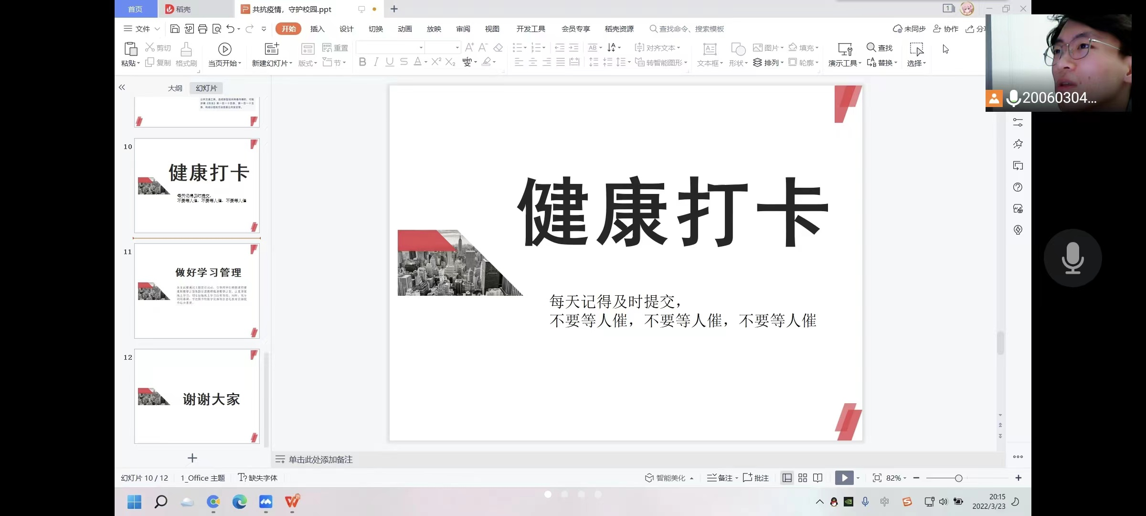Viewport: 1146px width, 516px height.
Task: Click the zoom slider handle
Action: [958, 478]
